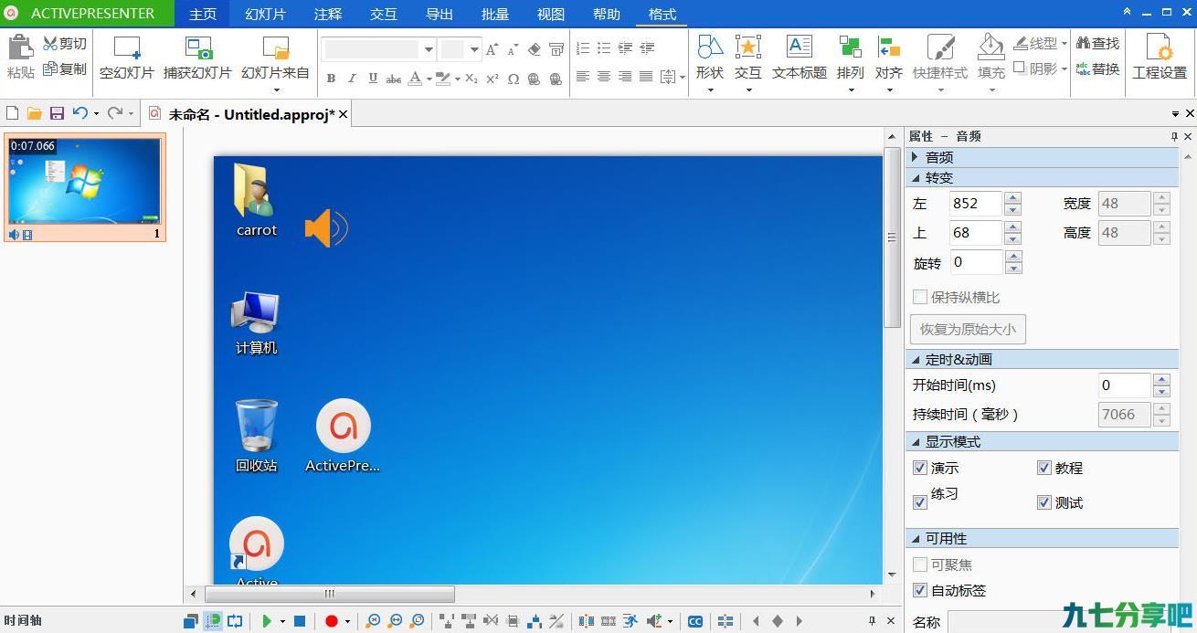Image resolution: width=1197 pixels, height=633 pixels.
Task: Toggle the Focusable (可聚焦) checkbox
Action: 920,564
